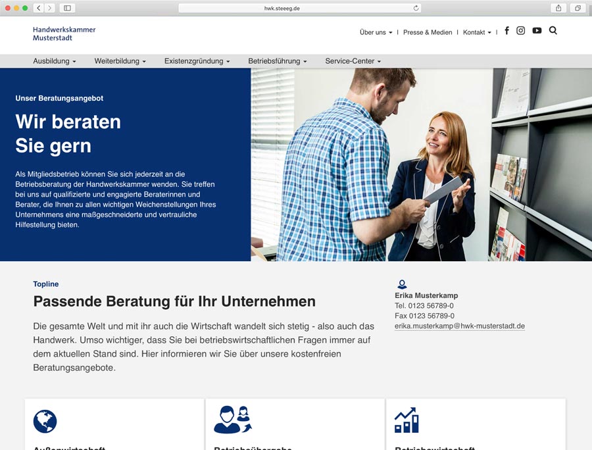Open the Über uns dropdown

tap(376, 32)
